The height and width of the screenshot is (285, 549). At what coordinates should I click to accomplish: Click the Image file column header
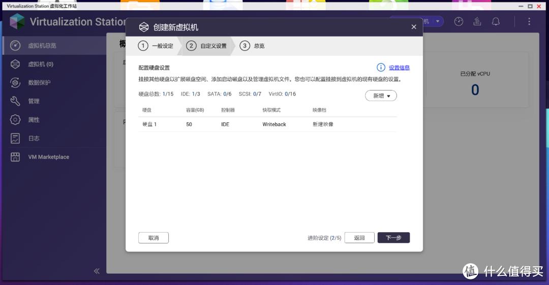[x=319, y=110]
